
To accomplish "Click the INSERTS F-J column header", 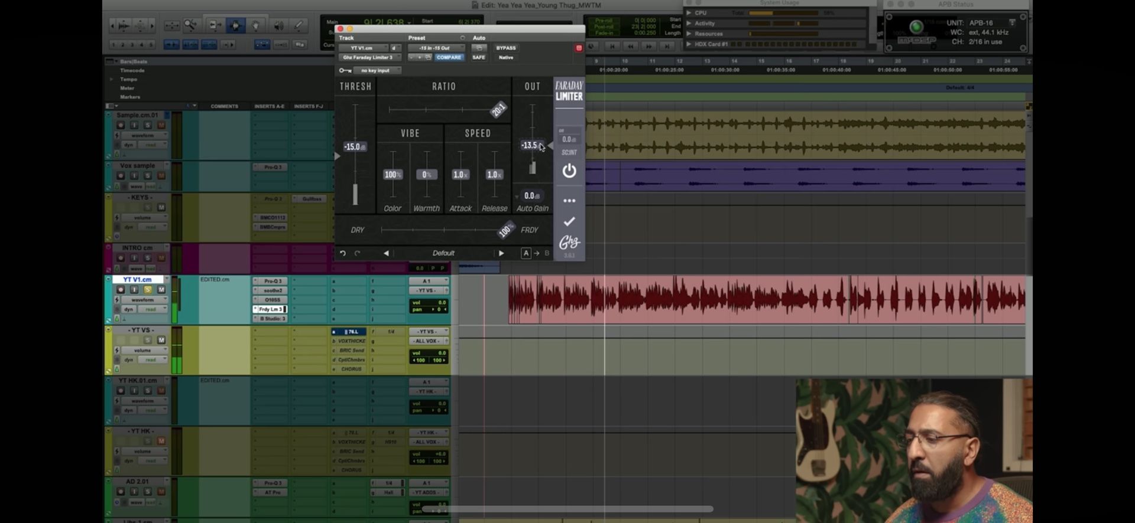I will (309, 106).
